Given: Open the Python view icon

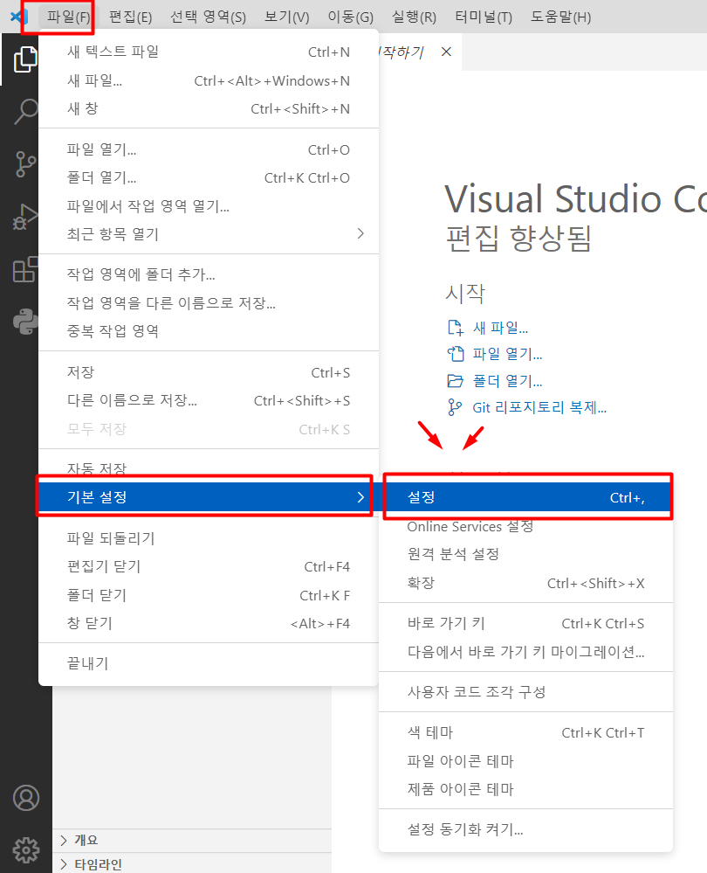Looking at the screenshot, I should [25, 322].
